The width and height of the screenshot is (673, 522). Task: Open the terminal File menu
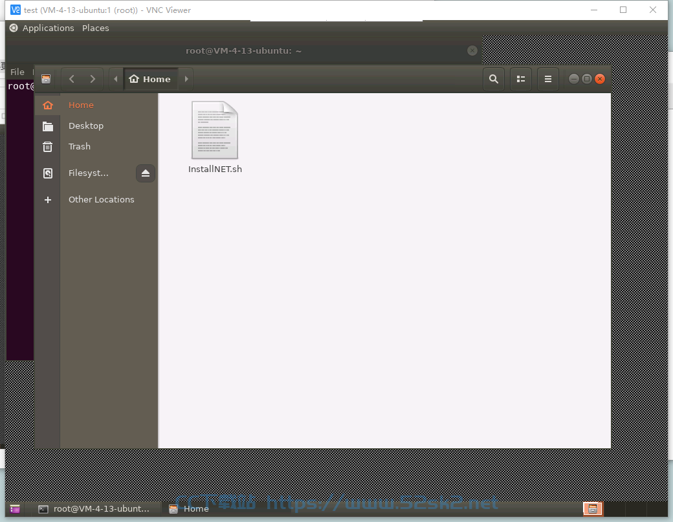[x=17, y=72]
